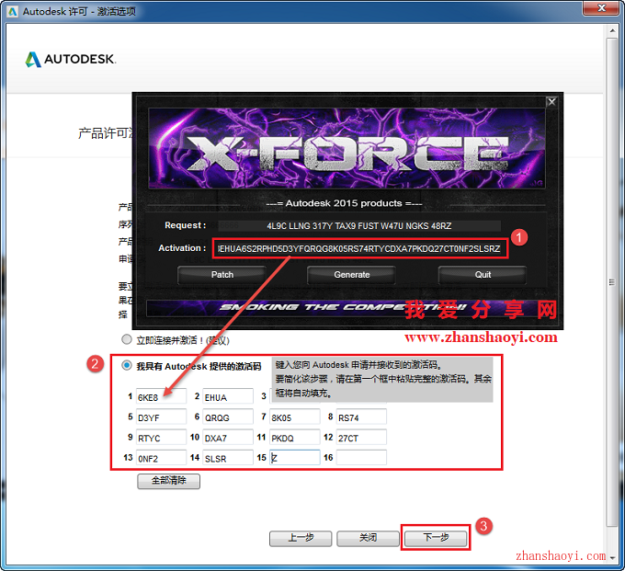This screenshot has height=571, width=625.
Task: Click activation box 7 containing 8K05
Action: click(x=294, y=417)
